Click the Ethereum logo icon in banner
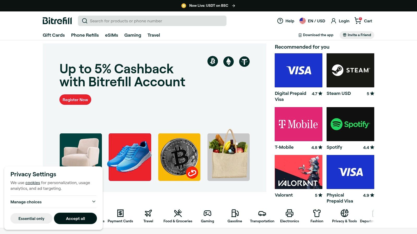Image resolution: width=417 pixels, height=234 pixels. point(229,61)
